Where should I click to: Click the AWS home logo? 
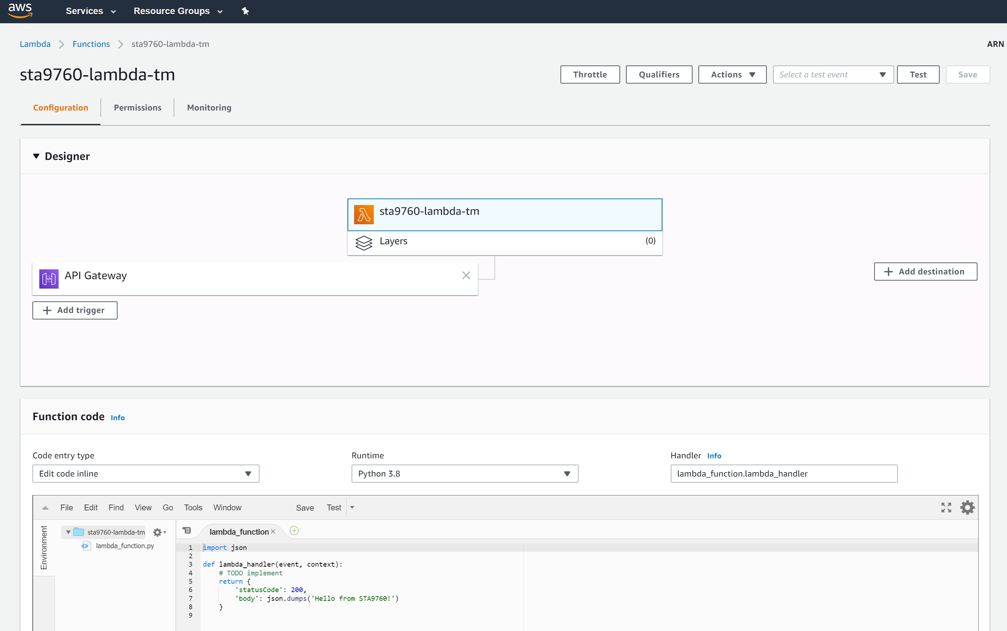tap(20, 11)
